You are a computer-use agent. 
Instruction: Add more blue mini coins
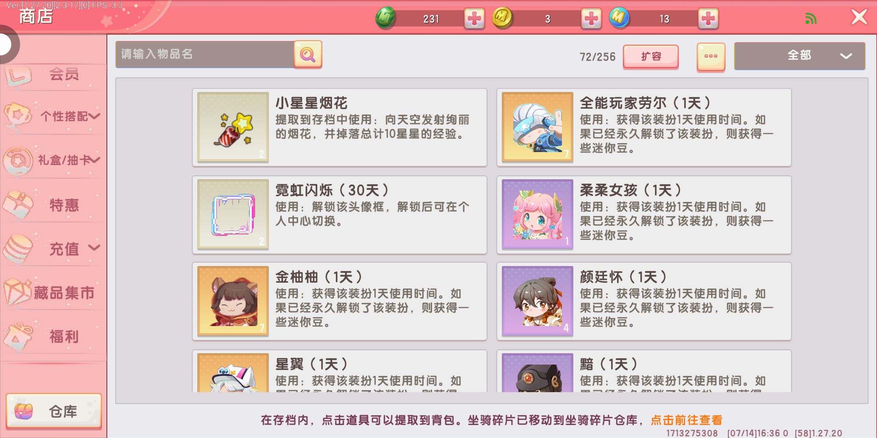pos(708,19)
